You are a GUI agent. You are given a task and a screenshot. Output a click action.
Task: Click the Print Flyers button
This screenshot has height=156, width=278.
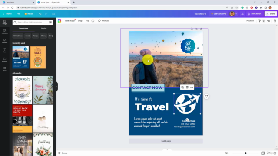pos(255,14)
